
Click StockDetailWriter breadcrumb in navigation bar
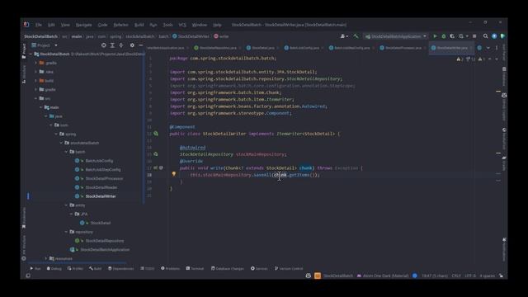point(191,36)
